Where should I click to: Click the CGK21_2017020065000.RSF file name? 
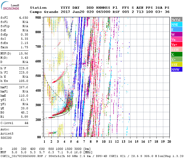22,156
